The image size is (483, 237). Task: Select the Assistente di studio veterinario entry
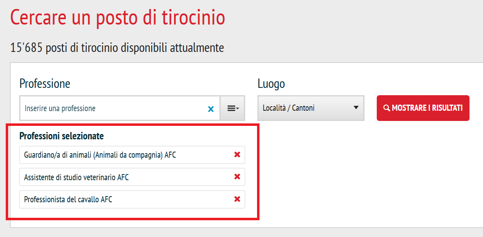[132, 177]
